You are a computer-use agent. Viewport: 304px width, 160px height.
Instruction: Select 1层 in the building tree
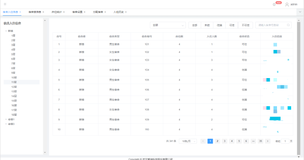13,36
